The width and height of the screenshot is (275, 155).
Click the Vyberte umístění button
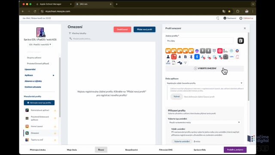pyautogui.click(x=182, y=141)
